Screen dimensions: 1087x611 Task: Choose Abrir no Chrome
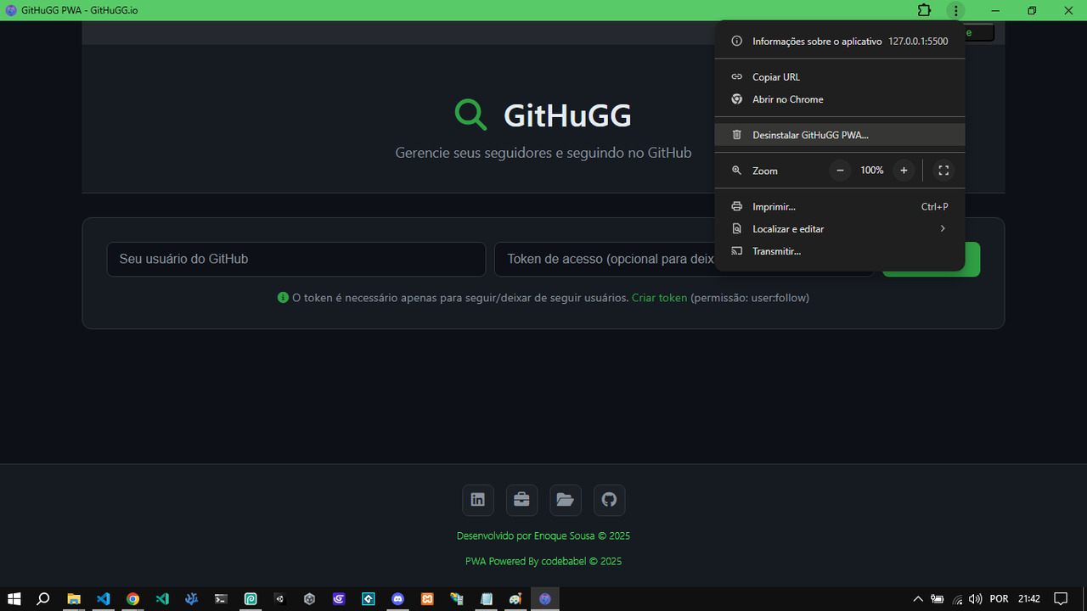tap(839, 99)
